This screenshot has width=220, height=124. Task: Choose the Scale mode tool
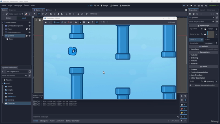46,14
